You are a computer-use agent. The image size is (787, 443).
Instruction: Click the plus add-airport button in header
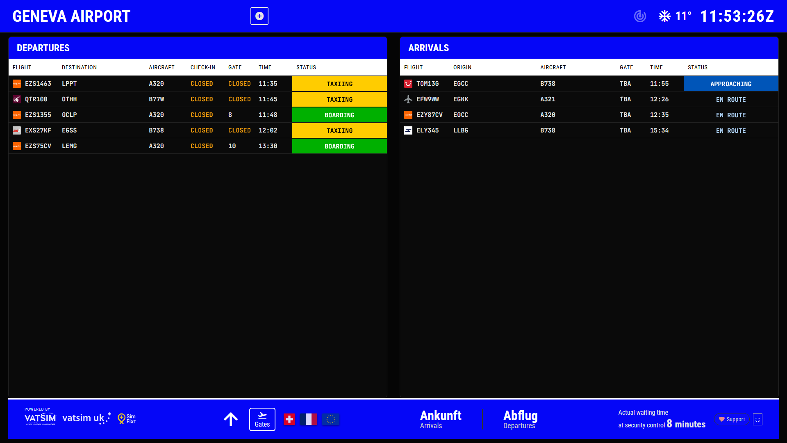coord(259,16)
